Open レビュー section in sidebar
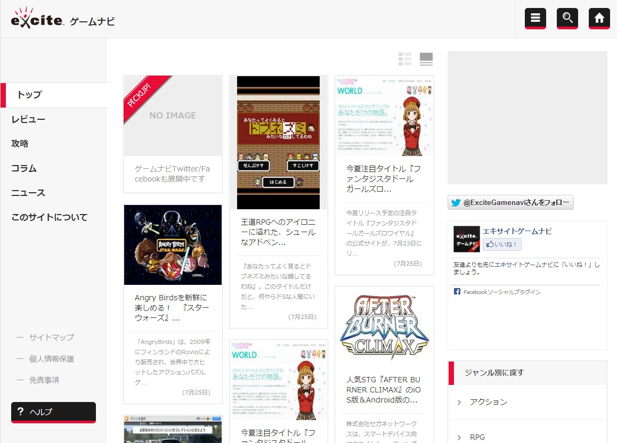 coord(28,119)
